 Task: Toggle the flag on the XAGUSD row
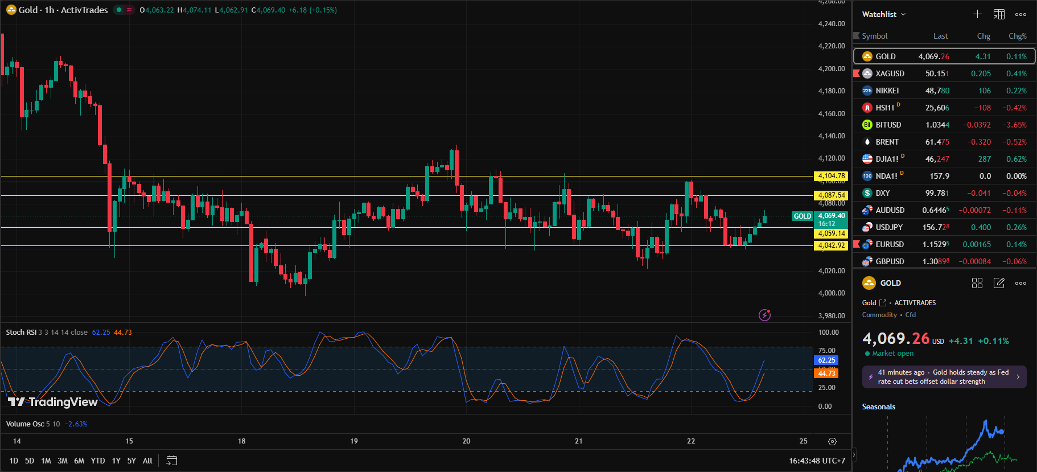coord(857,73)
